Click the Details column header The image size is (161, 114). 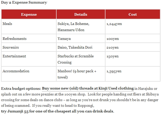pos(81,14)
